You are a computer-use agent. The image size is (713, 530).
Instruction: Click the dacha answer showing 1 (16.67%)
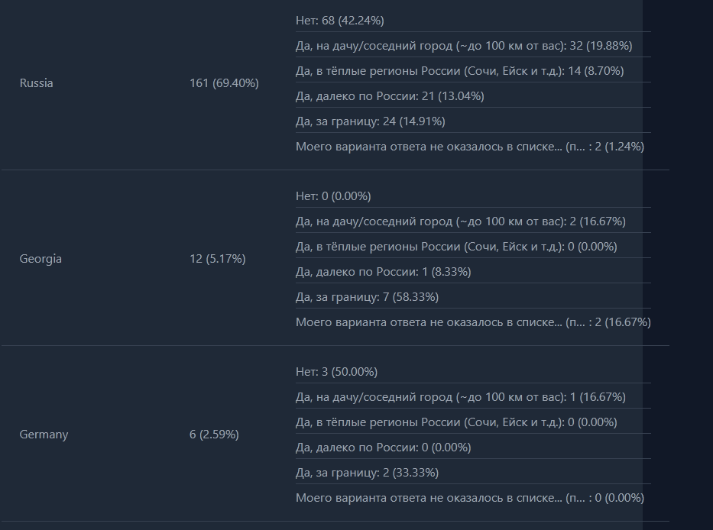click(x=460, y=397)
